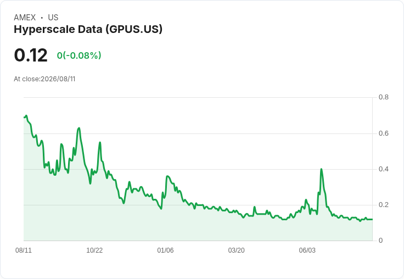This screenshot has width=404, height=279.
Task: Select the AMEX exchange label
Action: click(x=25, y=18)
